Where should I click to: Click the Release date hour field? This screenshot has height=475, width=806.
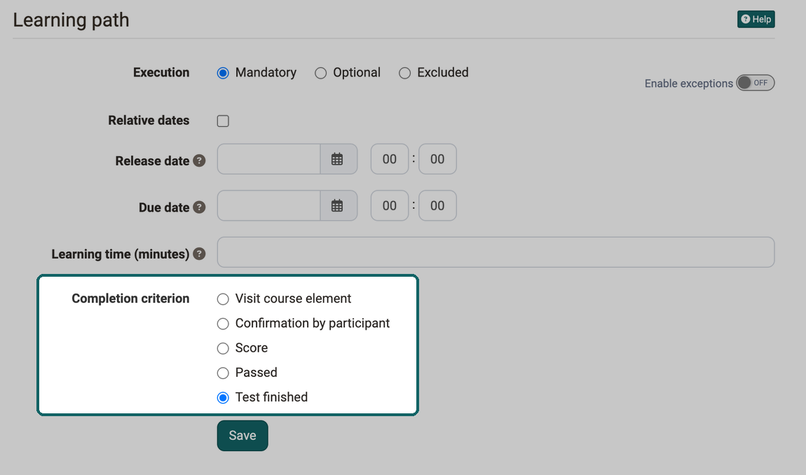pos(390,159)
